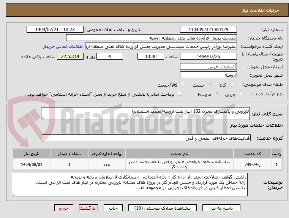Toggle the اسناد خزانه اسلامی payment checkbox

pyautogui.click(x=179, y=93)
